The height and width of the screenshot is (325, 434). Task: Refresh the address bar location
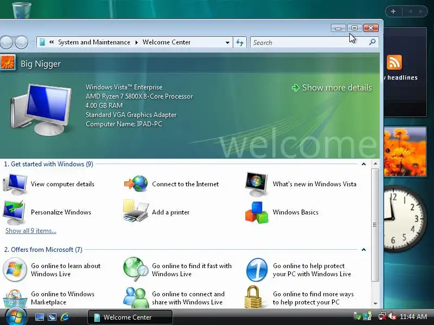240,42
